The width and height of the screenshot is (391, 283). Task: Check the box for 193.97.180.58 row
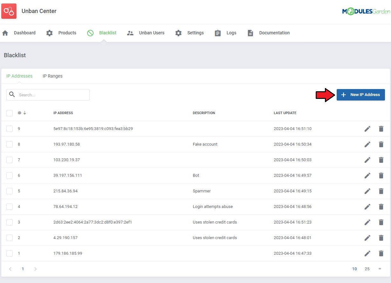click(10, 144)
